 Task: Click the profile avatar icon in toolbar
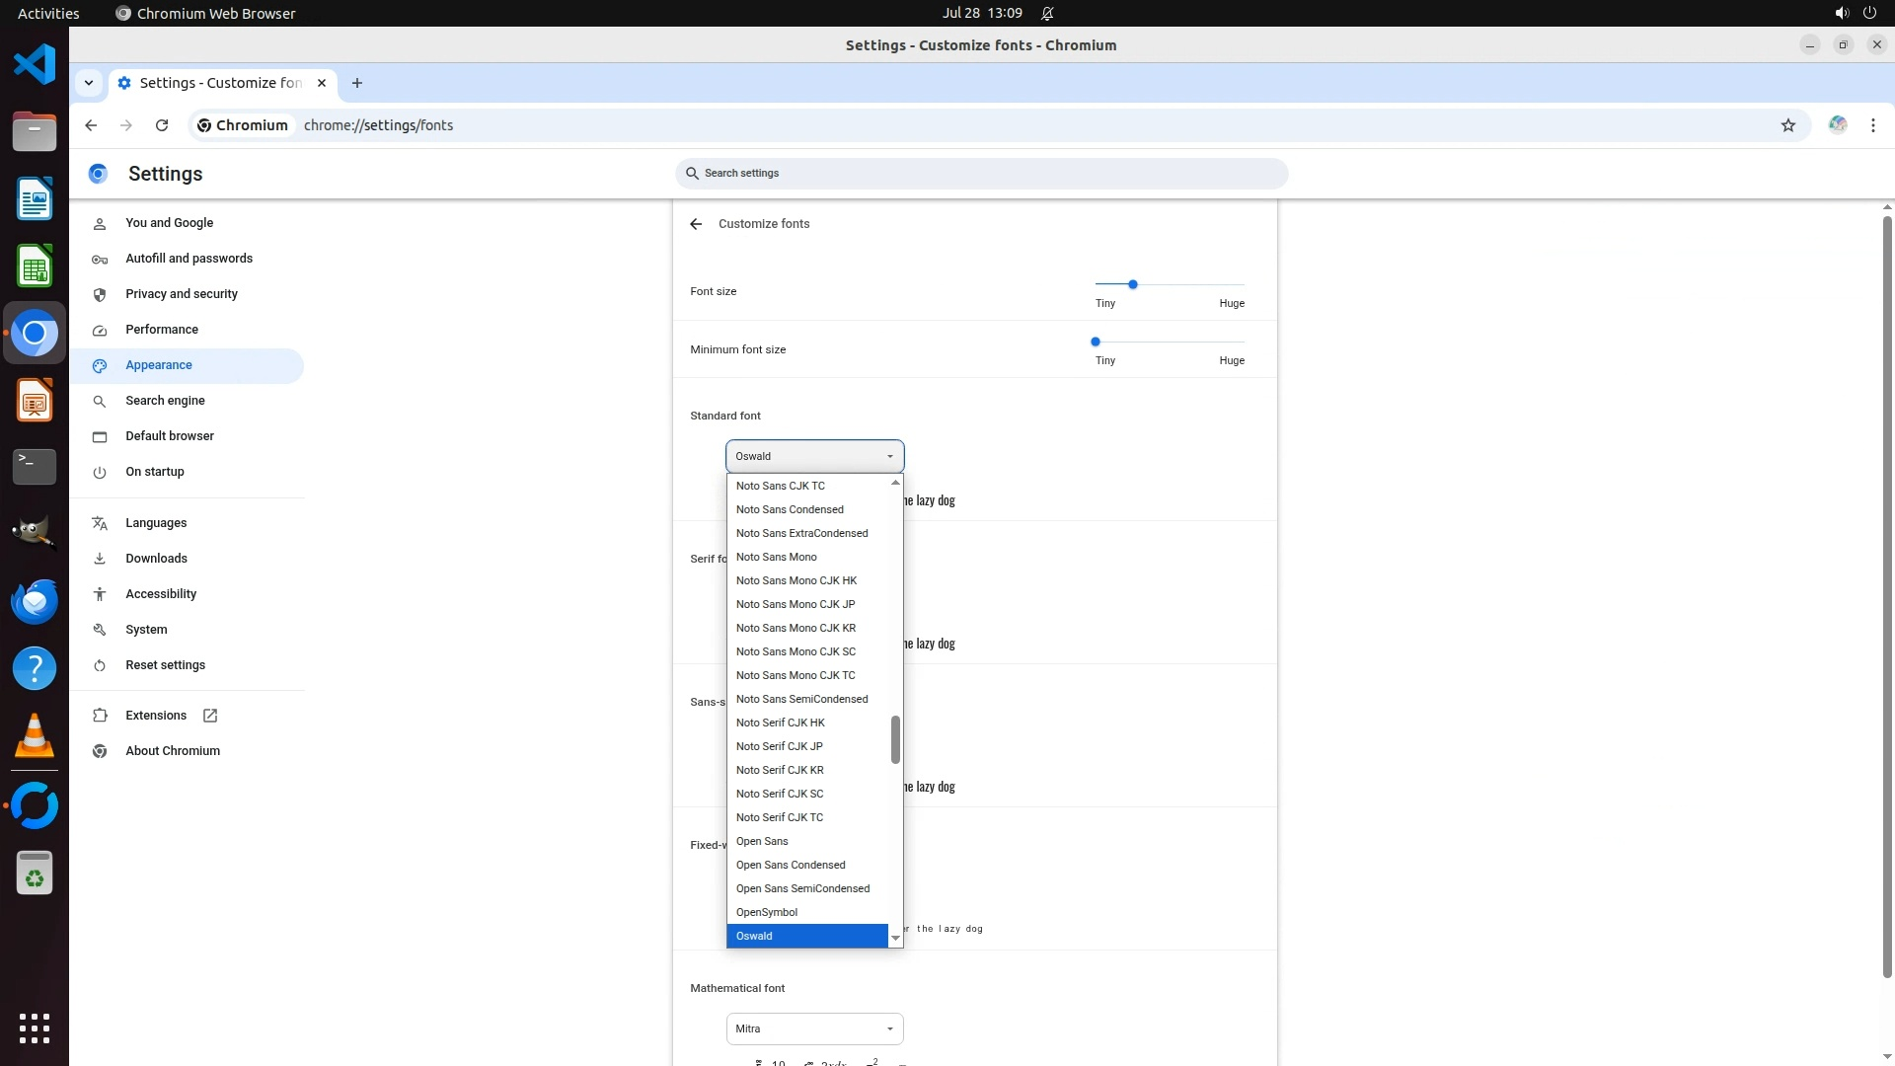coord(1837,125)
